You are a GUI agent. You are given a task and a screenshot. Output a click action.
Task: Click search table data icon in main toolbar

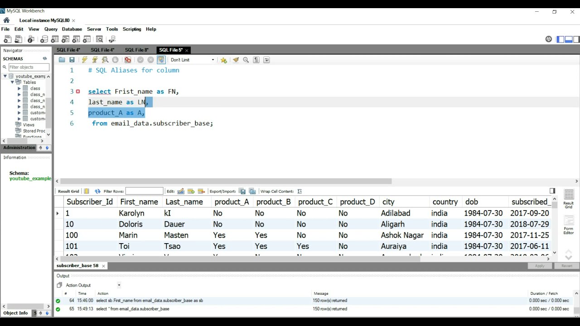click(x=100, y=39)
